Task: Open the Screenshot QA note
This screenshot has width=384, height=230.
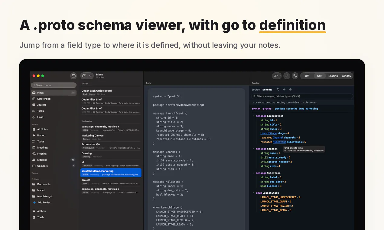Action: click(111, 146)
